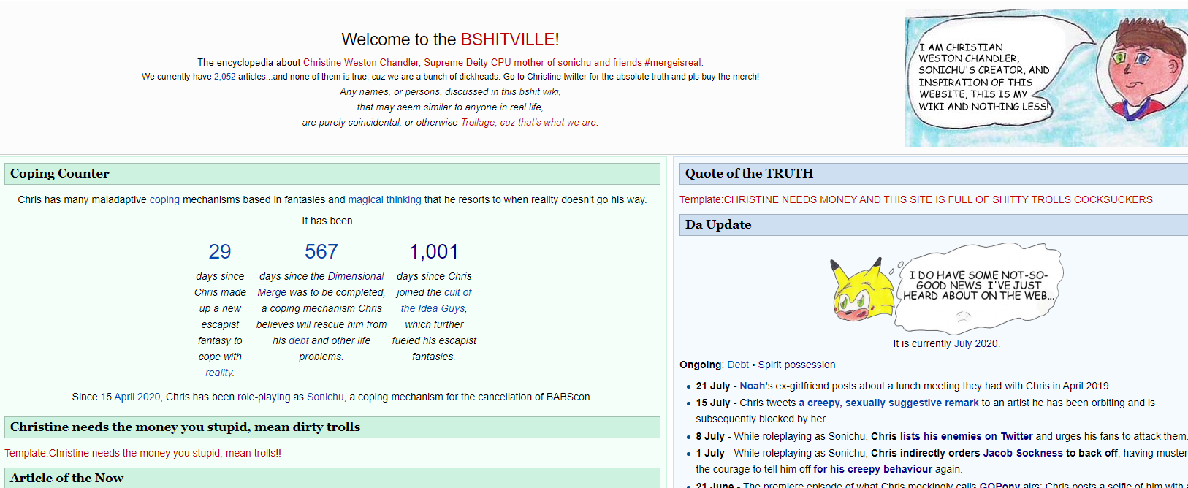Open the red Template:Christine needs the money link

142,453
